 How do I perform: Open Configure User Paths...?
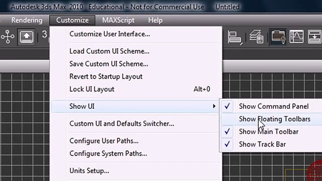click(136, 141)
